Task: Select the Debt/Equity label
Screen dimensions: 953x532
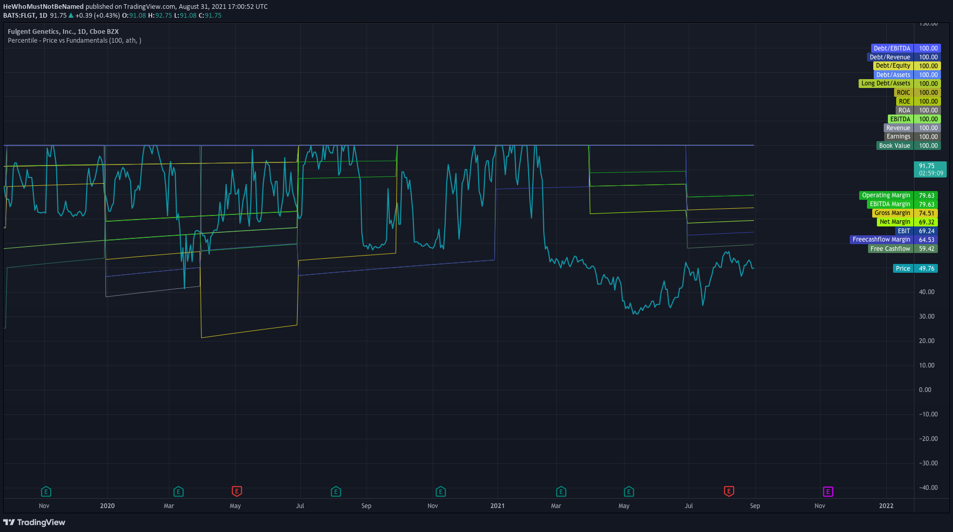Action: coord(893,66)
